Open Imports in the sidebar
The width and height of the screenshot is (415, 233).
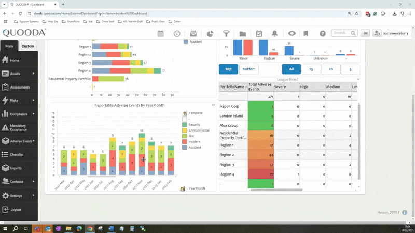coord(19,168)
